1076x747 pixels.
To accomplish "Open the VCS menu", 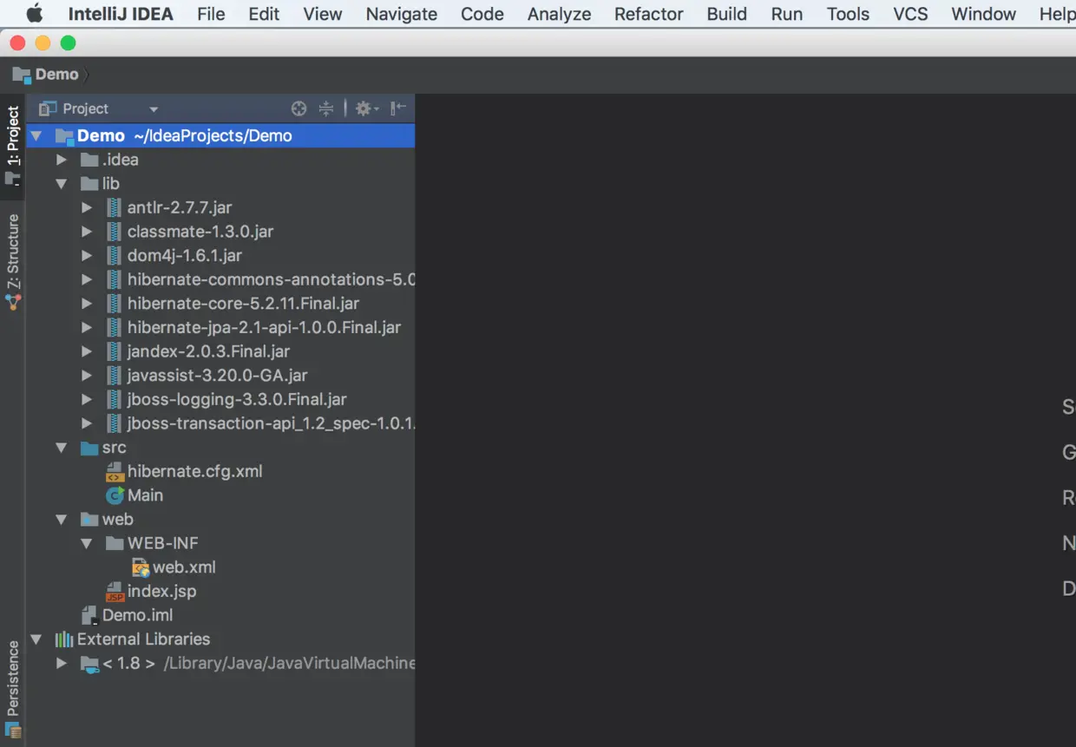I will point(910,14).
